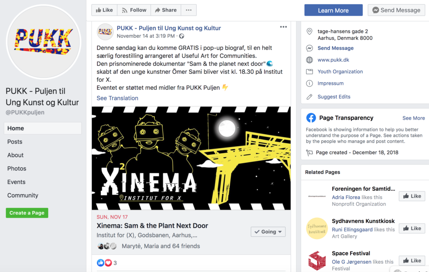This screenshot has height=272, width=429.
Task: Click the SUN, NOV 17 event date
Action: pos(112,217)
